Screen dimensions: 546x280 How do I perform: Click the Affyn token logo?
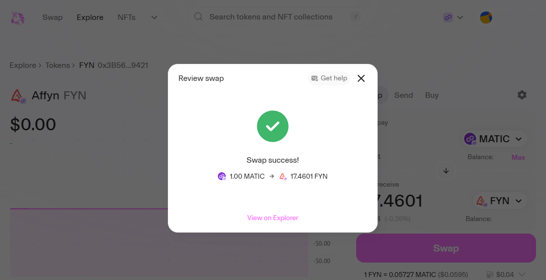pos(18,95)
